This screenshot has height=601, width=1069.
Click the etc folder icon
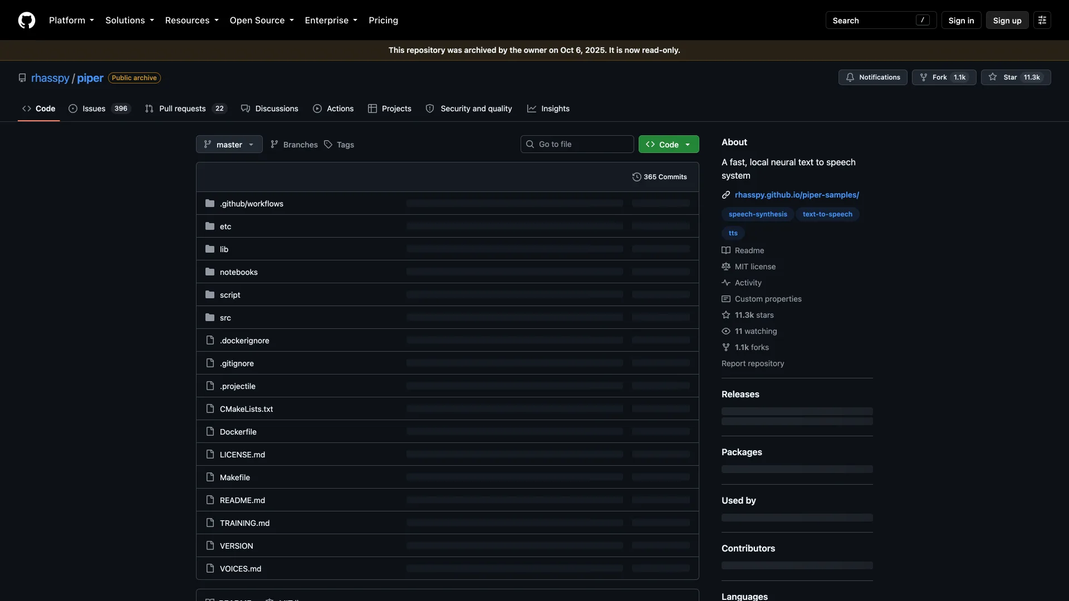[210, 226]
